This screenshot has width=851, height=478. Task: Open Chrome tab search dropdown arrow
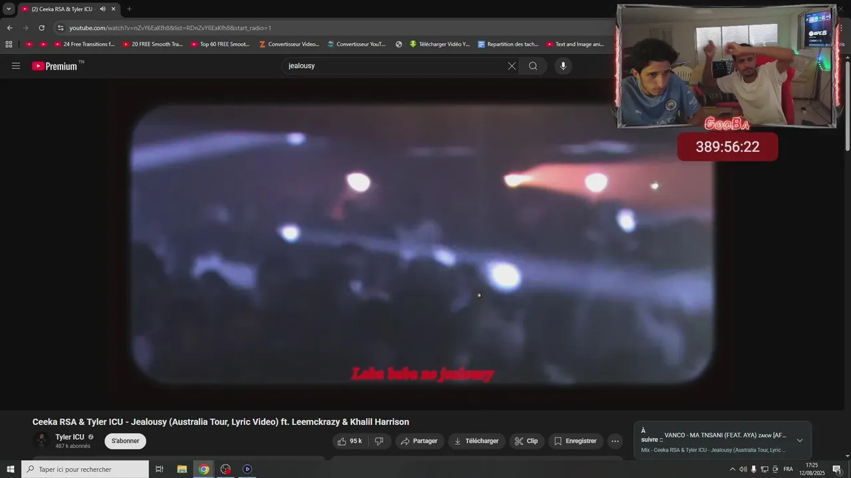pyautogui.click(x=9, y=9)
